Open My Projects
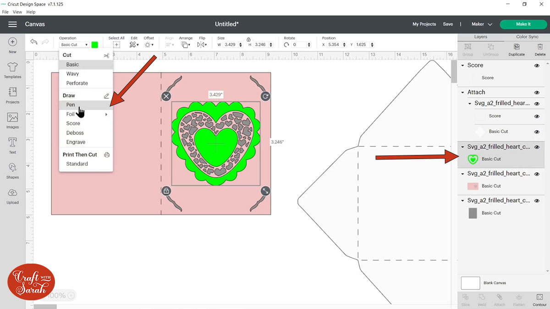 [424, 24]
